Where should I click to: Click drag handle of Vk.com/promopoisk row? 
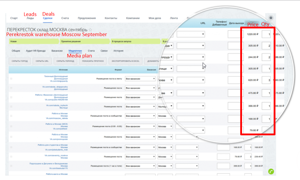tap(11, 137)
